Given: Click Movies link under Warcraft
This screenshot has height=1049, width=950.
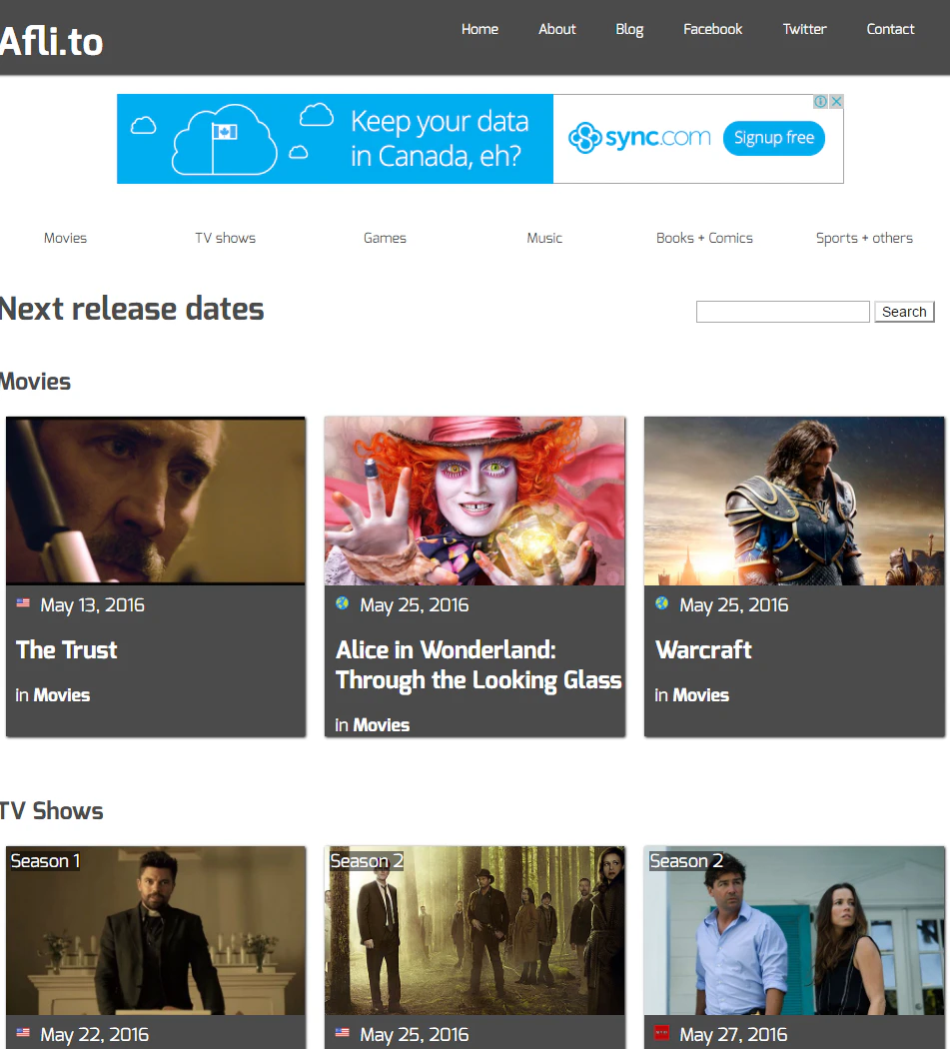Looking at the screenshot, I should (700, 695).
